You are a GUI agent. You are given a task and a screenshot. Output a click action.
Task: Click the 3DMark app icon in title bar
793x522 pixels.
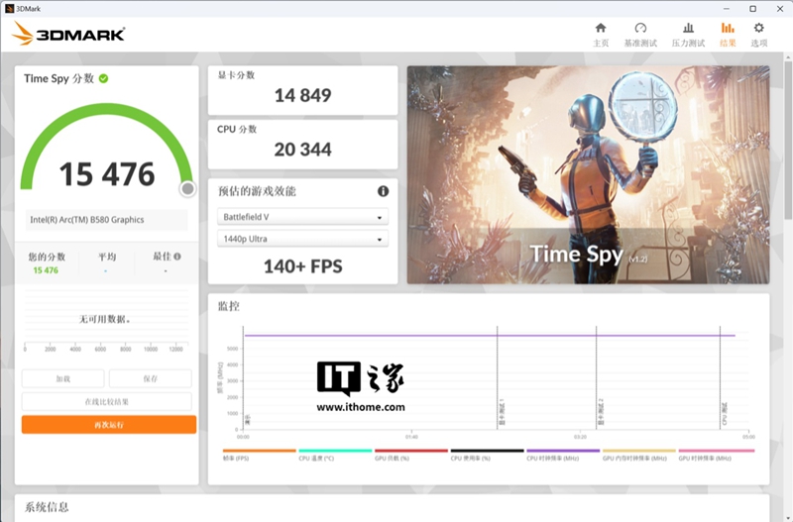coord(9,9)
